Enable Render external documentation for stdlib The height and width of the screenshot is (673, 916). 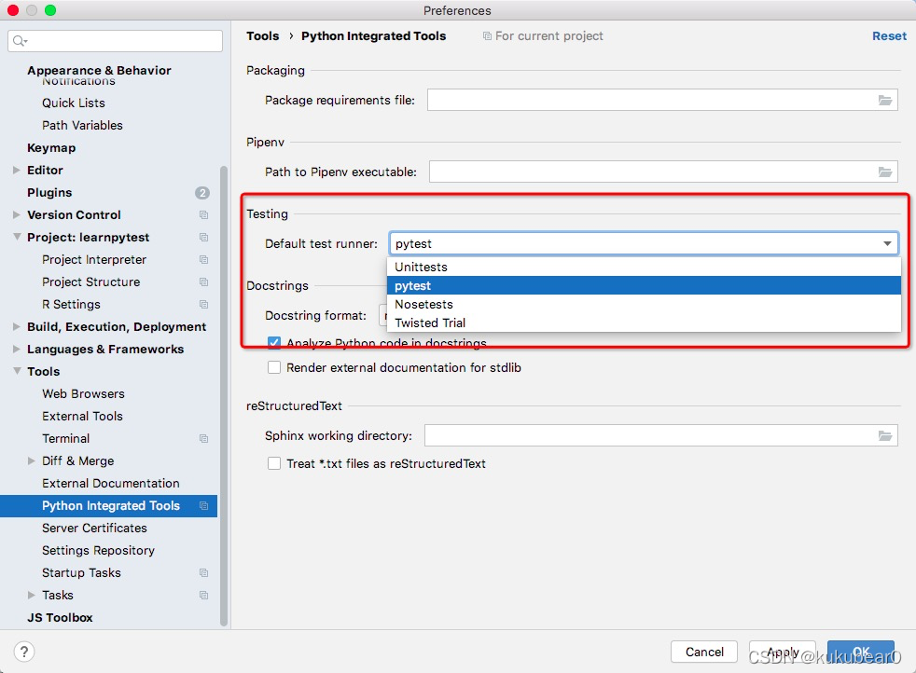click(x=274, y=368)
